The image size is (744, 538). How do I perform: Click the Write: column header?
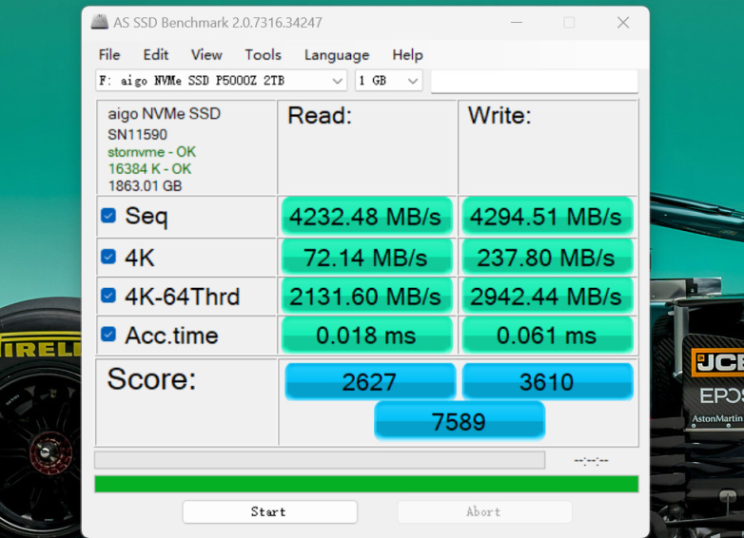(x=499, y=115)
